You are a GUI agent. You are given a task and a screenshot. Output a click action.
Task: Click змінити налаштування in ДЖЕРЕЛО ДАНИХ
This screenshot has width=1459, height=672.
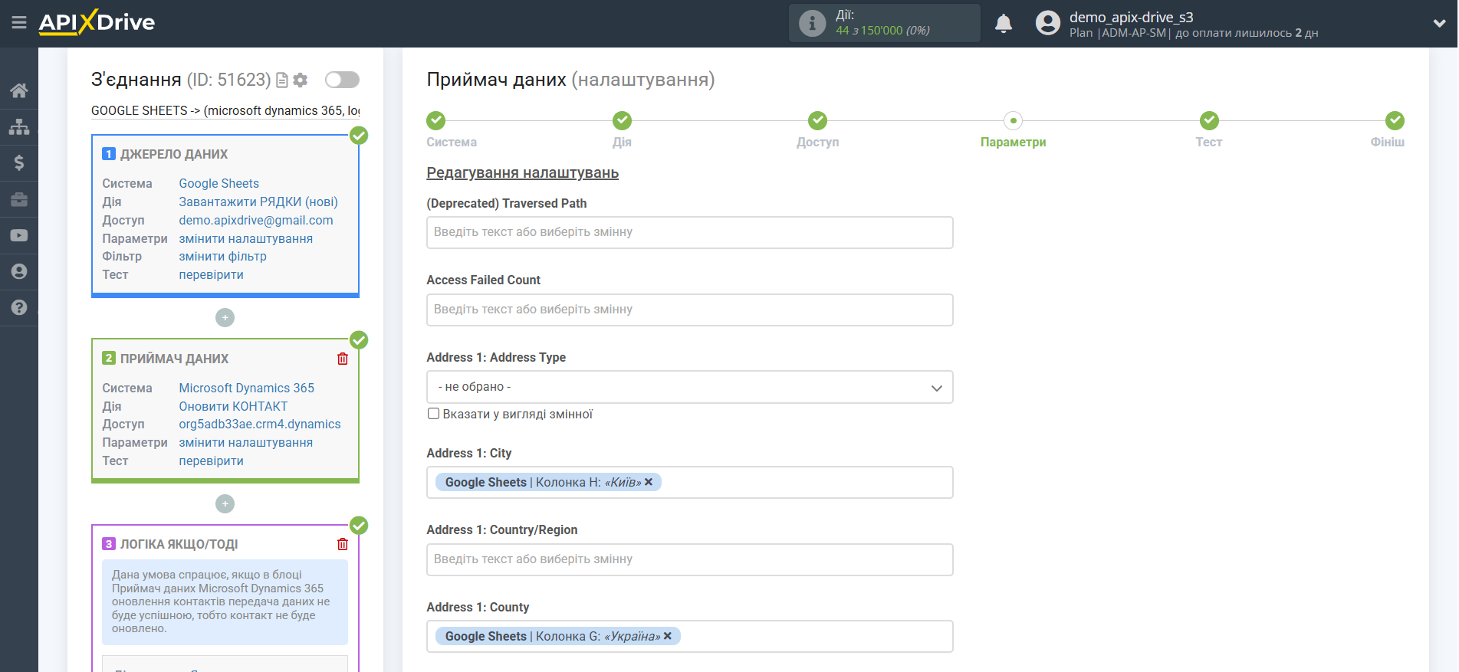click(245, 238)
